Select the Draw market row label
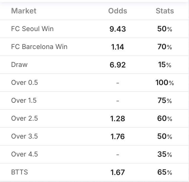The image size is (189, 182). pyautogui.click(x=19, y=65)
